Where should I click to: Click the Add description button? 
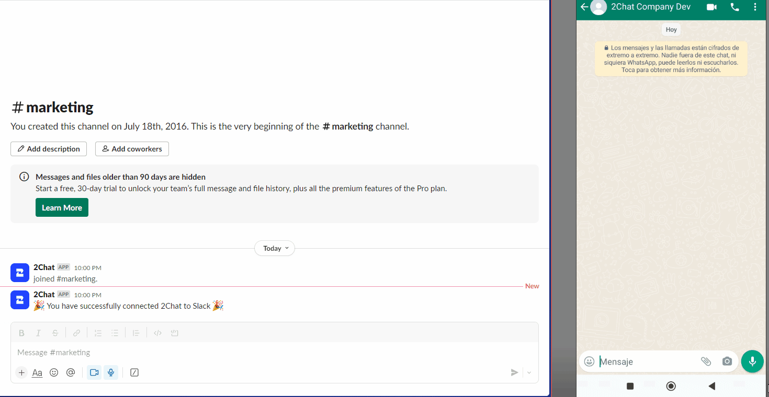(49, 149)
